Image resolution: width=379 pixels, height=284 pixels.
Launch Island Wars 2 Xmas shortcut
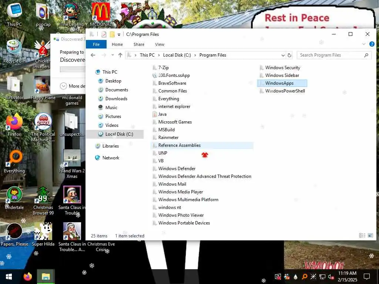[72, 164]
